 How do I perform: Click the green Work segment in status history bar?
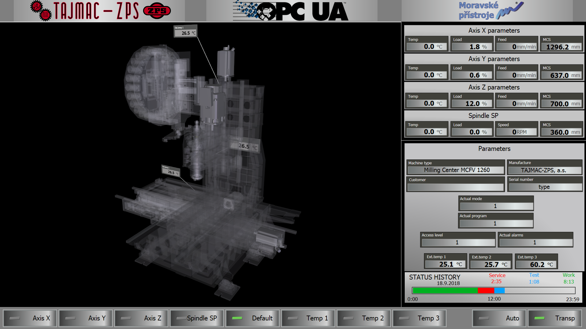pos(445,291)
